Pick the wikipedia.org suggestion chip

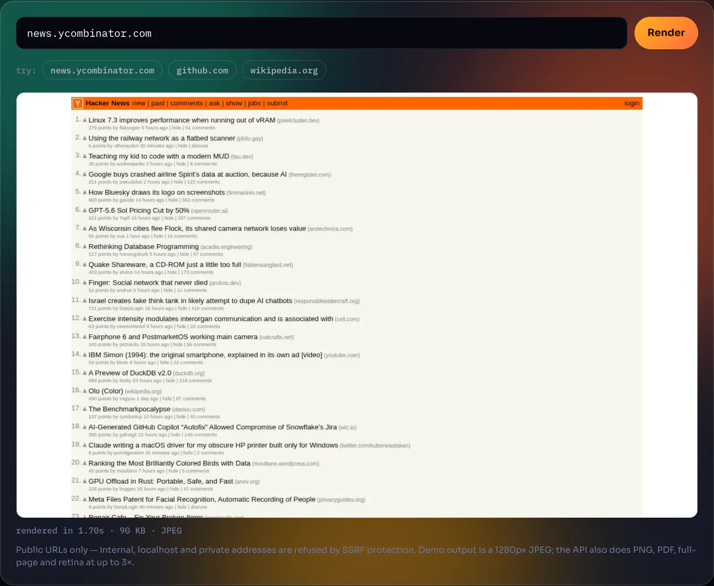click(x=284, y=70)
